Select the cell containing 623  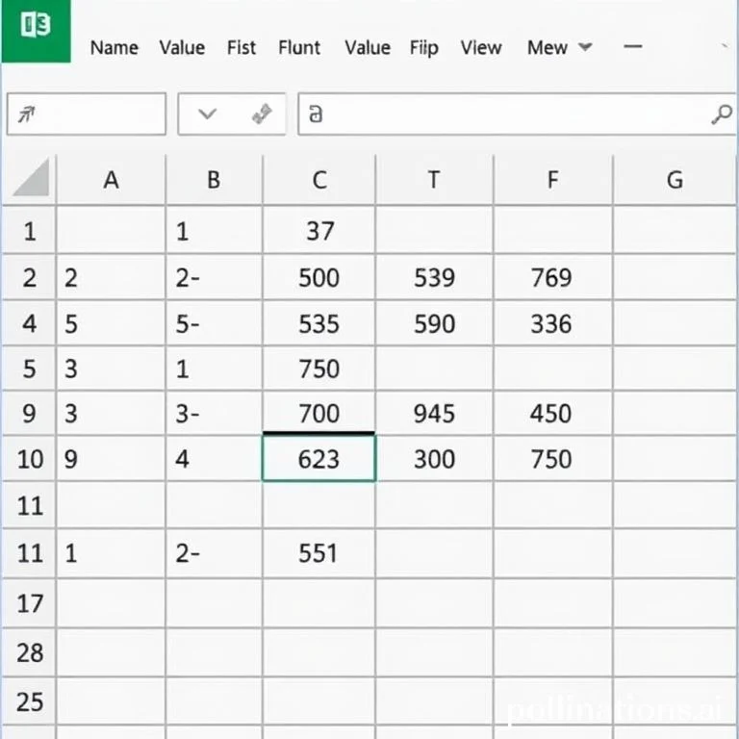319,459
